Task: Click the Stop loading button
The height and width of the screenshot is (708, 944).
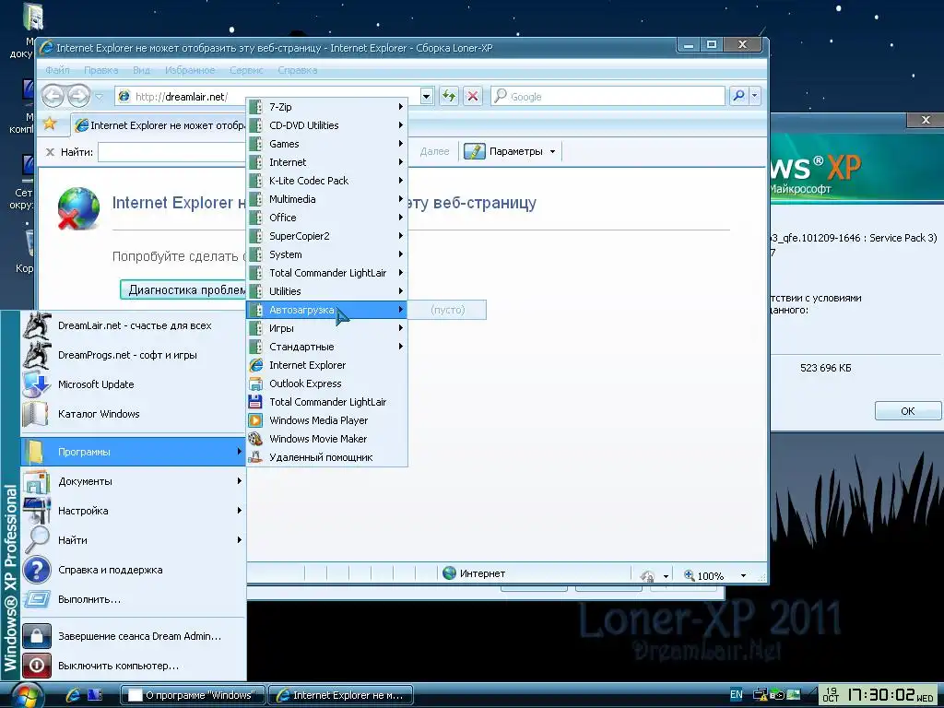Action: click(x=473, y=96)
